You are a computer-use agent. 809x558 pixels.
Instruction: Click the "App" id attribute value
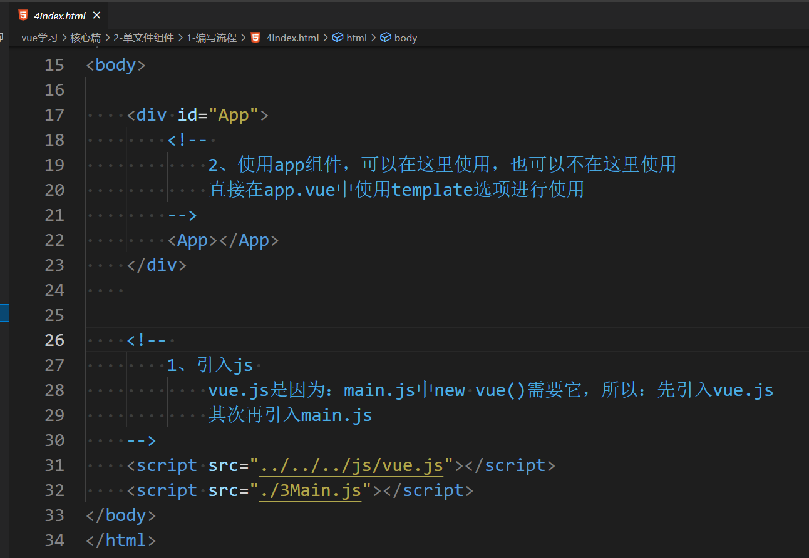click(234, 115)
